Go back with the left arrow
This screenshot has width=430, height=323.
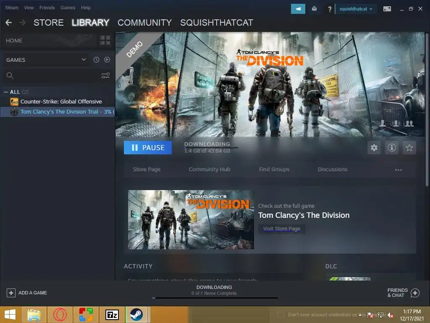coord(8,23)
